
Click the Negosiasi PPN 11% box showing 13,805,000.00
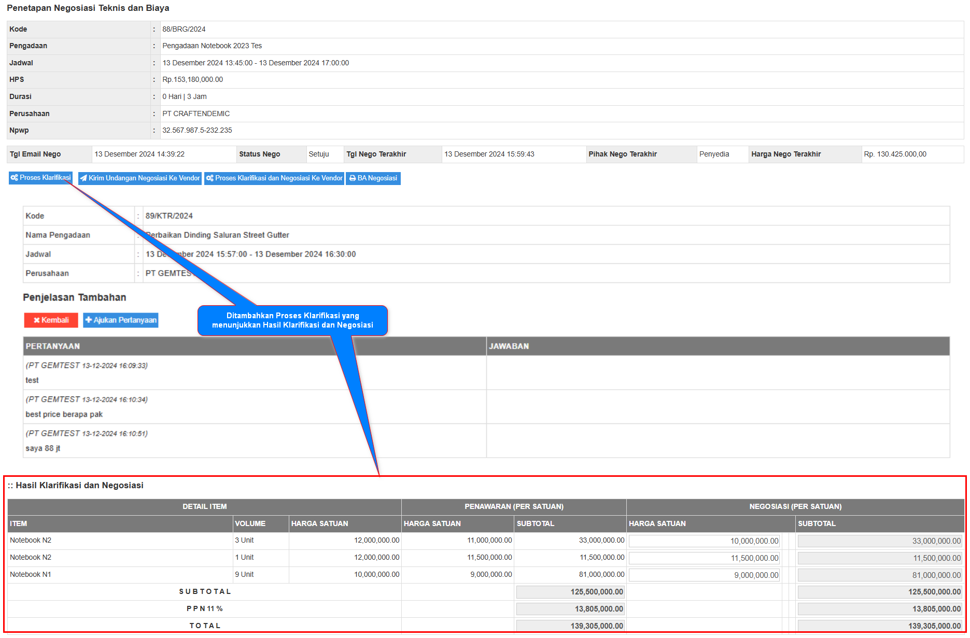[879, 609]
